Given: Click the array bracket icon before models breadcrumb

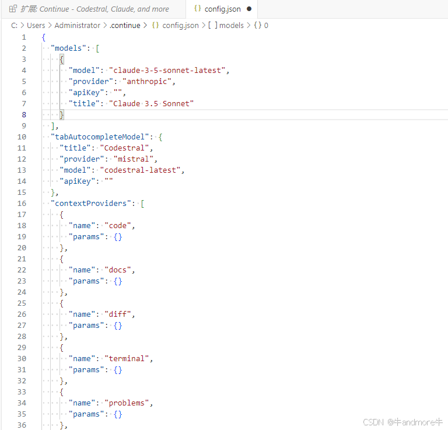Looking at the screenshot, I should [x=212, y=25].
